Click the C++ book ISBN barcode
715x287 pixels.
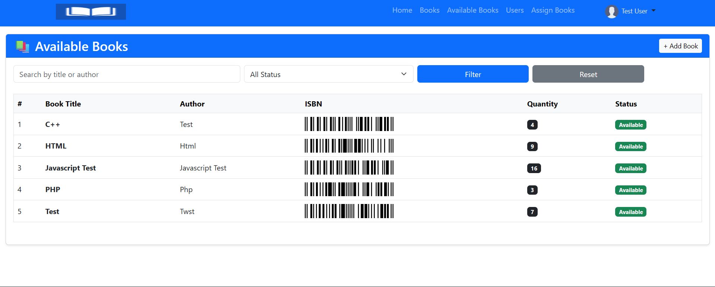(x=349, y=124)
